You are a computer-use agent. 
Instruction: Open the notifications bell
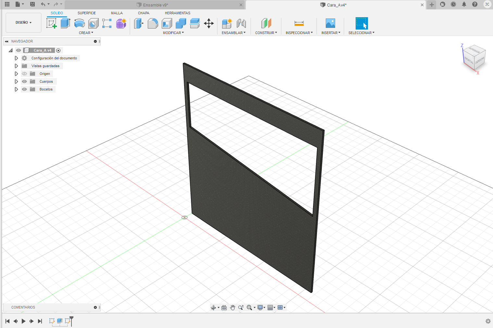coord(464,4)
